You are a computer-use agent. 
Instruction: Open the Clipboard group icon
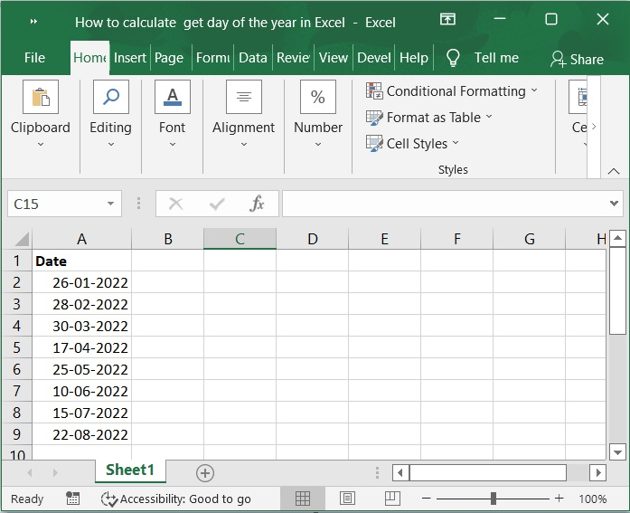click(40, 98)
